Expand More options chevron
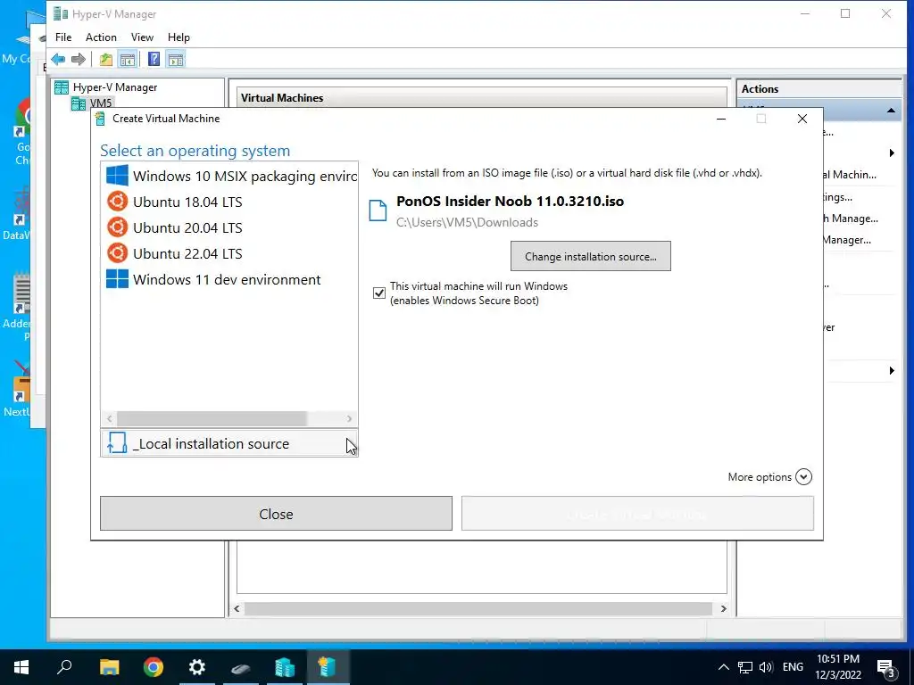This screenshot has width=914, height=685. 803,477
